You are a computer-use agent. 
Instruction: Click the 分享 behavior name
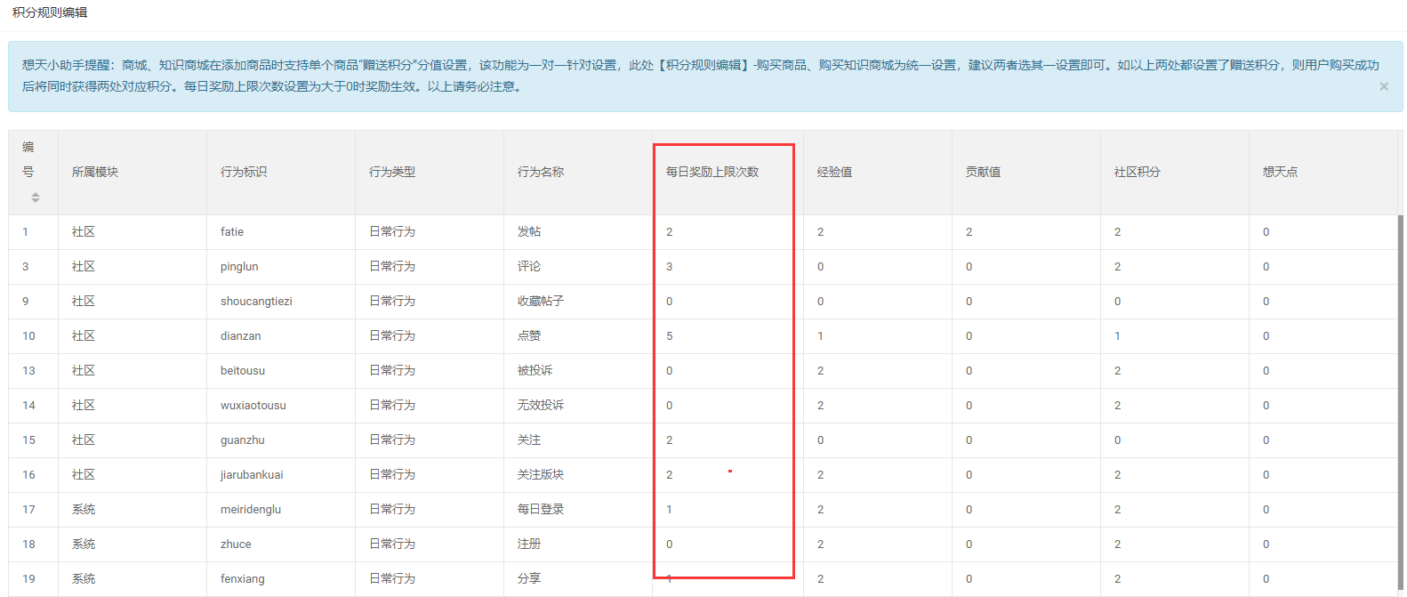pos(529,578)
